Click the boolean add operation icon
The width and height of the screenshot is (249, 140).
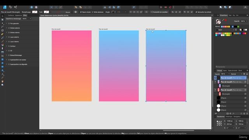pos(188,7)
